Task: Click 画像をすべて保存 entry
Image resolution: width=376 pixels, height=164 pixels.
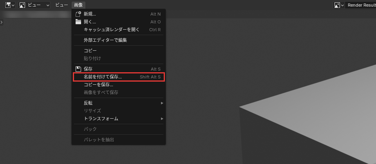Action: click(118, 92)
